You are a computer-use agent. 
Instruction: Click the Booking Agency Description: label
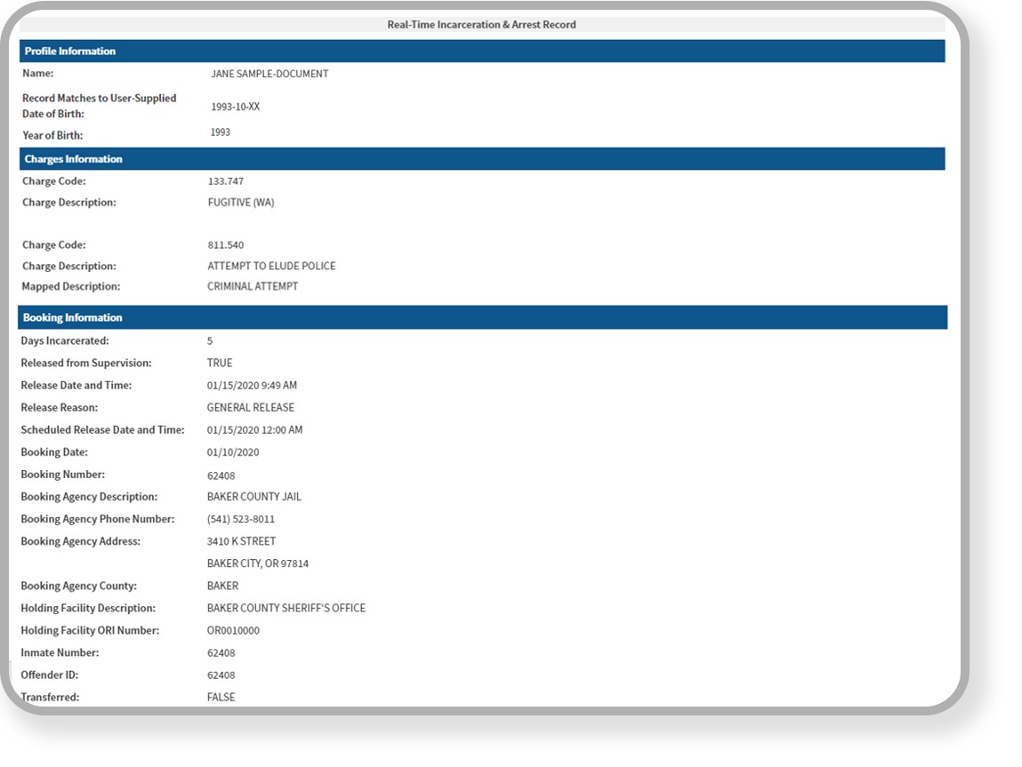tap(89, 497)
